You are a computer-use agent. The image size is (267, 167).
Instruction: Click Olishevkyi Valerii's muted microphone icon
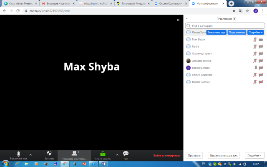tap(255, 54)
